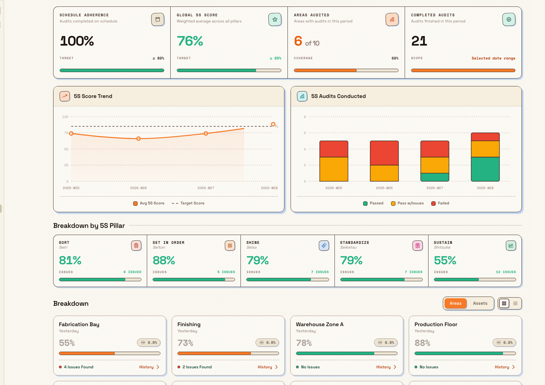The width and height of the screenshot is (545, 385).
Task: Click the 'Selected date range' scope text
Action: pyautogui.click(x=493, y=58)
